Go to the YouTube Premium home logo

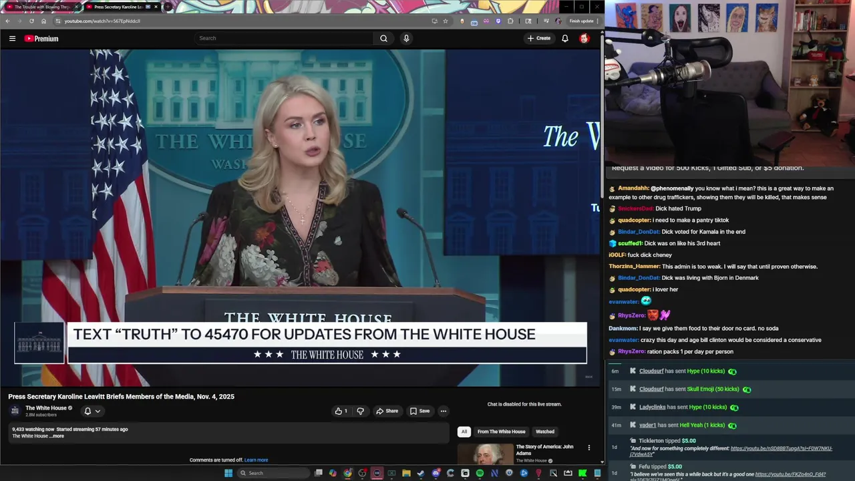pos(41,38)
